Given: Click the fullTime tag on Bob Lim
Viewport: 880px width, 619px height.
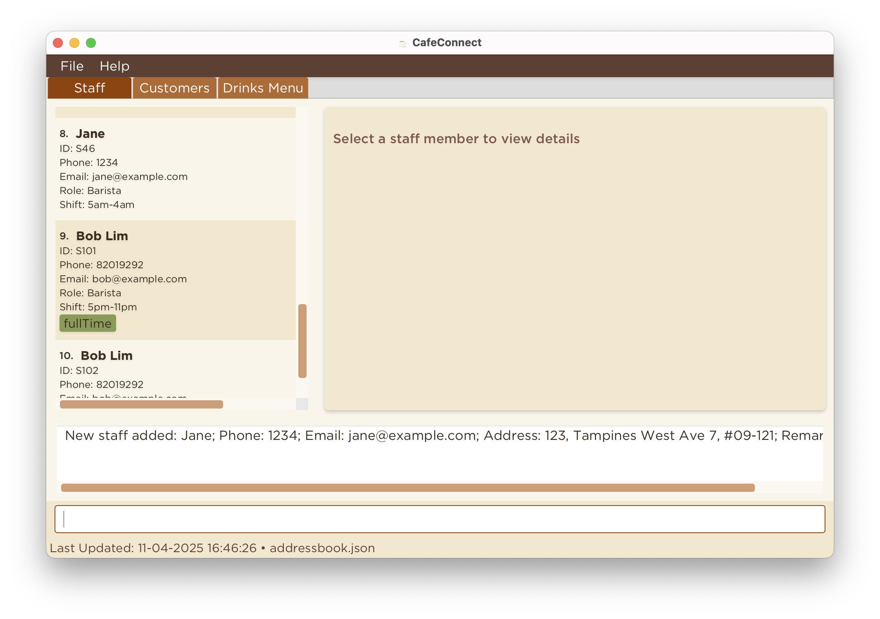Looking at the screenshot, I should coord(88,324).
